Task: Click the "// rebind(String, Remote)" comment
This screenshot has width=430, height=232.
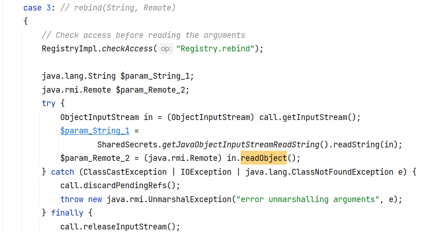Action: (118, 8)
